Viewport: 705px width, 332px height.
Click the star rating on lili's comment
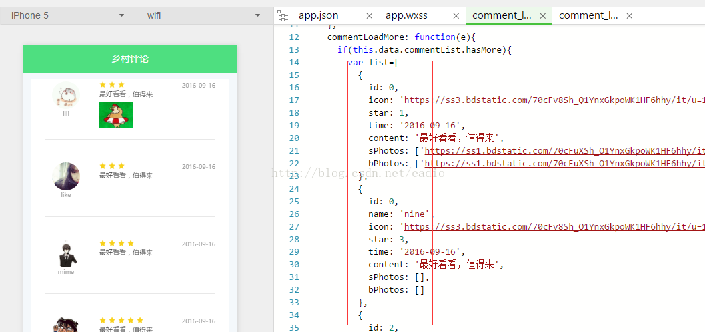coord(112,84)
